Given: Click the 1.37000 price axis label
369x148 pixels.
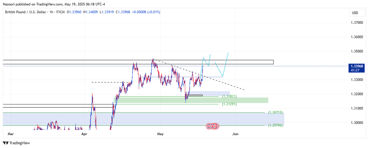Looking at the screenshot, I should tap(356, 23).
